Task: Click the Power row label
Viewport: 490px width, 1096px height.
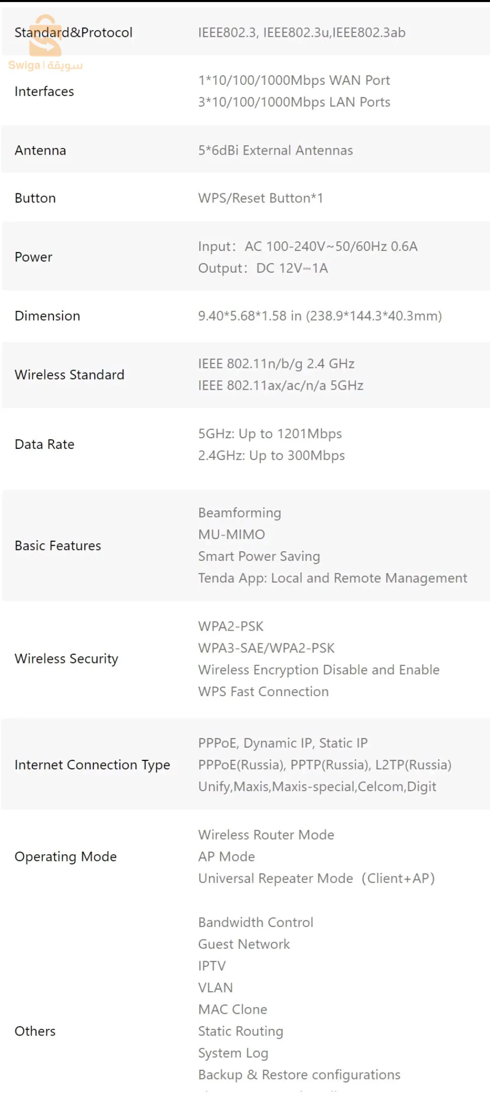Action: 34,257
